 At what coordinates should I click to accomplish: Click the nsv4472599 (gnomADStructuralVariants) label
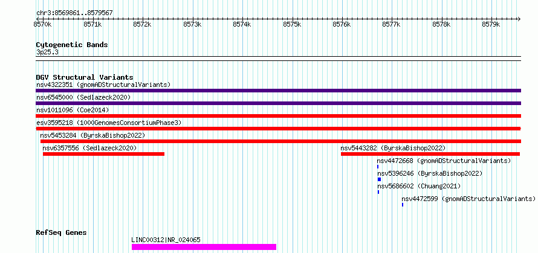tap(468, 199)
